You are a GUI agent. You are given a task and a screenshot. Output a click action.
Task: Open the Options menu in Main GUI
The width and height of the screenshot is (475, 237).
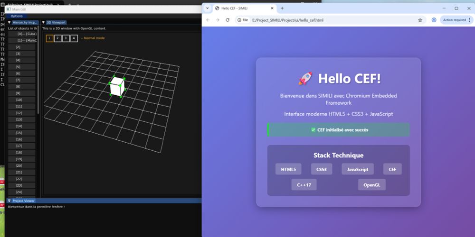(16, 16)
